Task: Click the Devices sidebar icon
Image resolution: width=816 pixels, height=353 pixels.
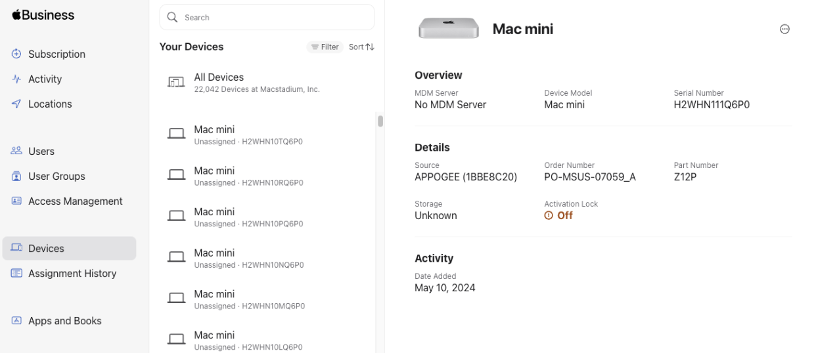Action: tap(16, 248)
